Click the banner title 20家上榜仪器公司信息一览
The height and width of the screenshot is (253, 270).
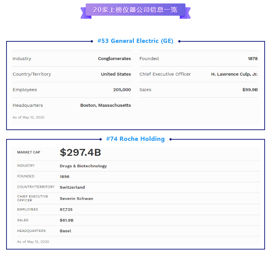(x=135, y=10)
